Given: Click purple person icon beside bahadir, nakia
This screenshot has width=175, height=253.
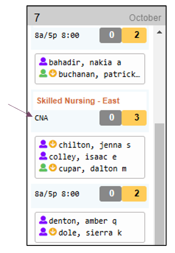Looking at the screenshot, I should click(x=43, y=61).
